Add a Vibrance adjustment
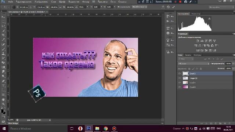Viewport: 235px width, 132px height. click(214, 41)
